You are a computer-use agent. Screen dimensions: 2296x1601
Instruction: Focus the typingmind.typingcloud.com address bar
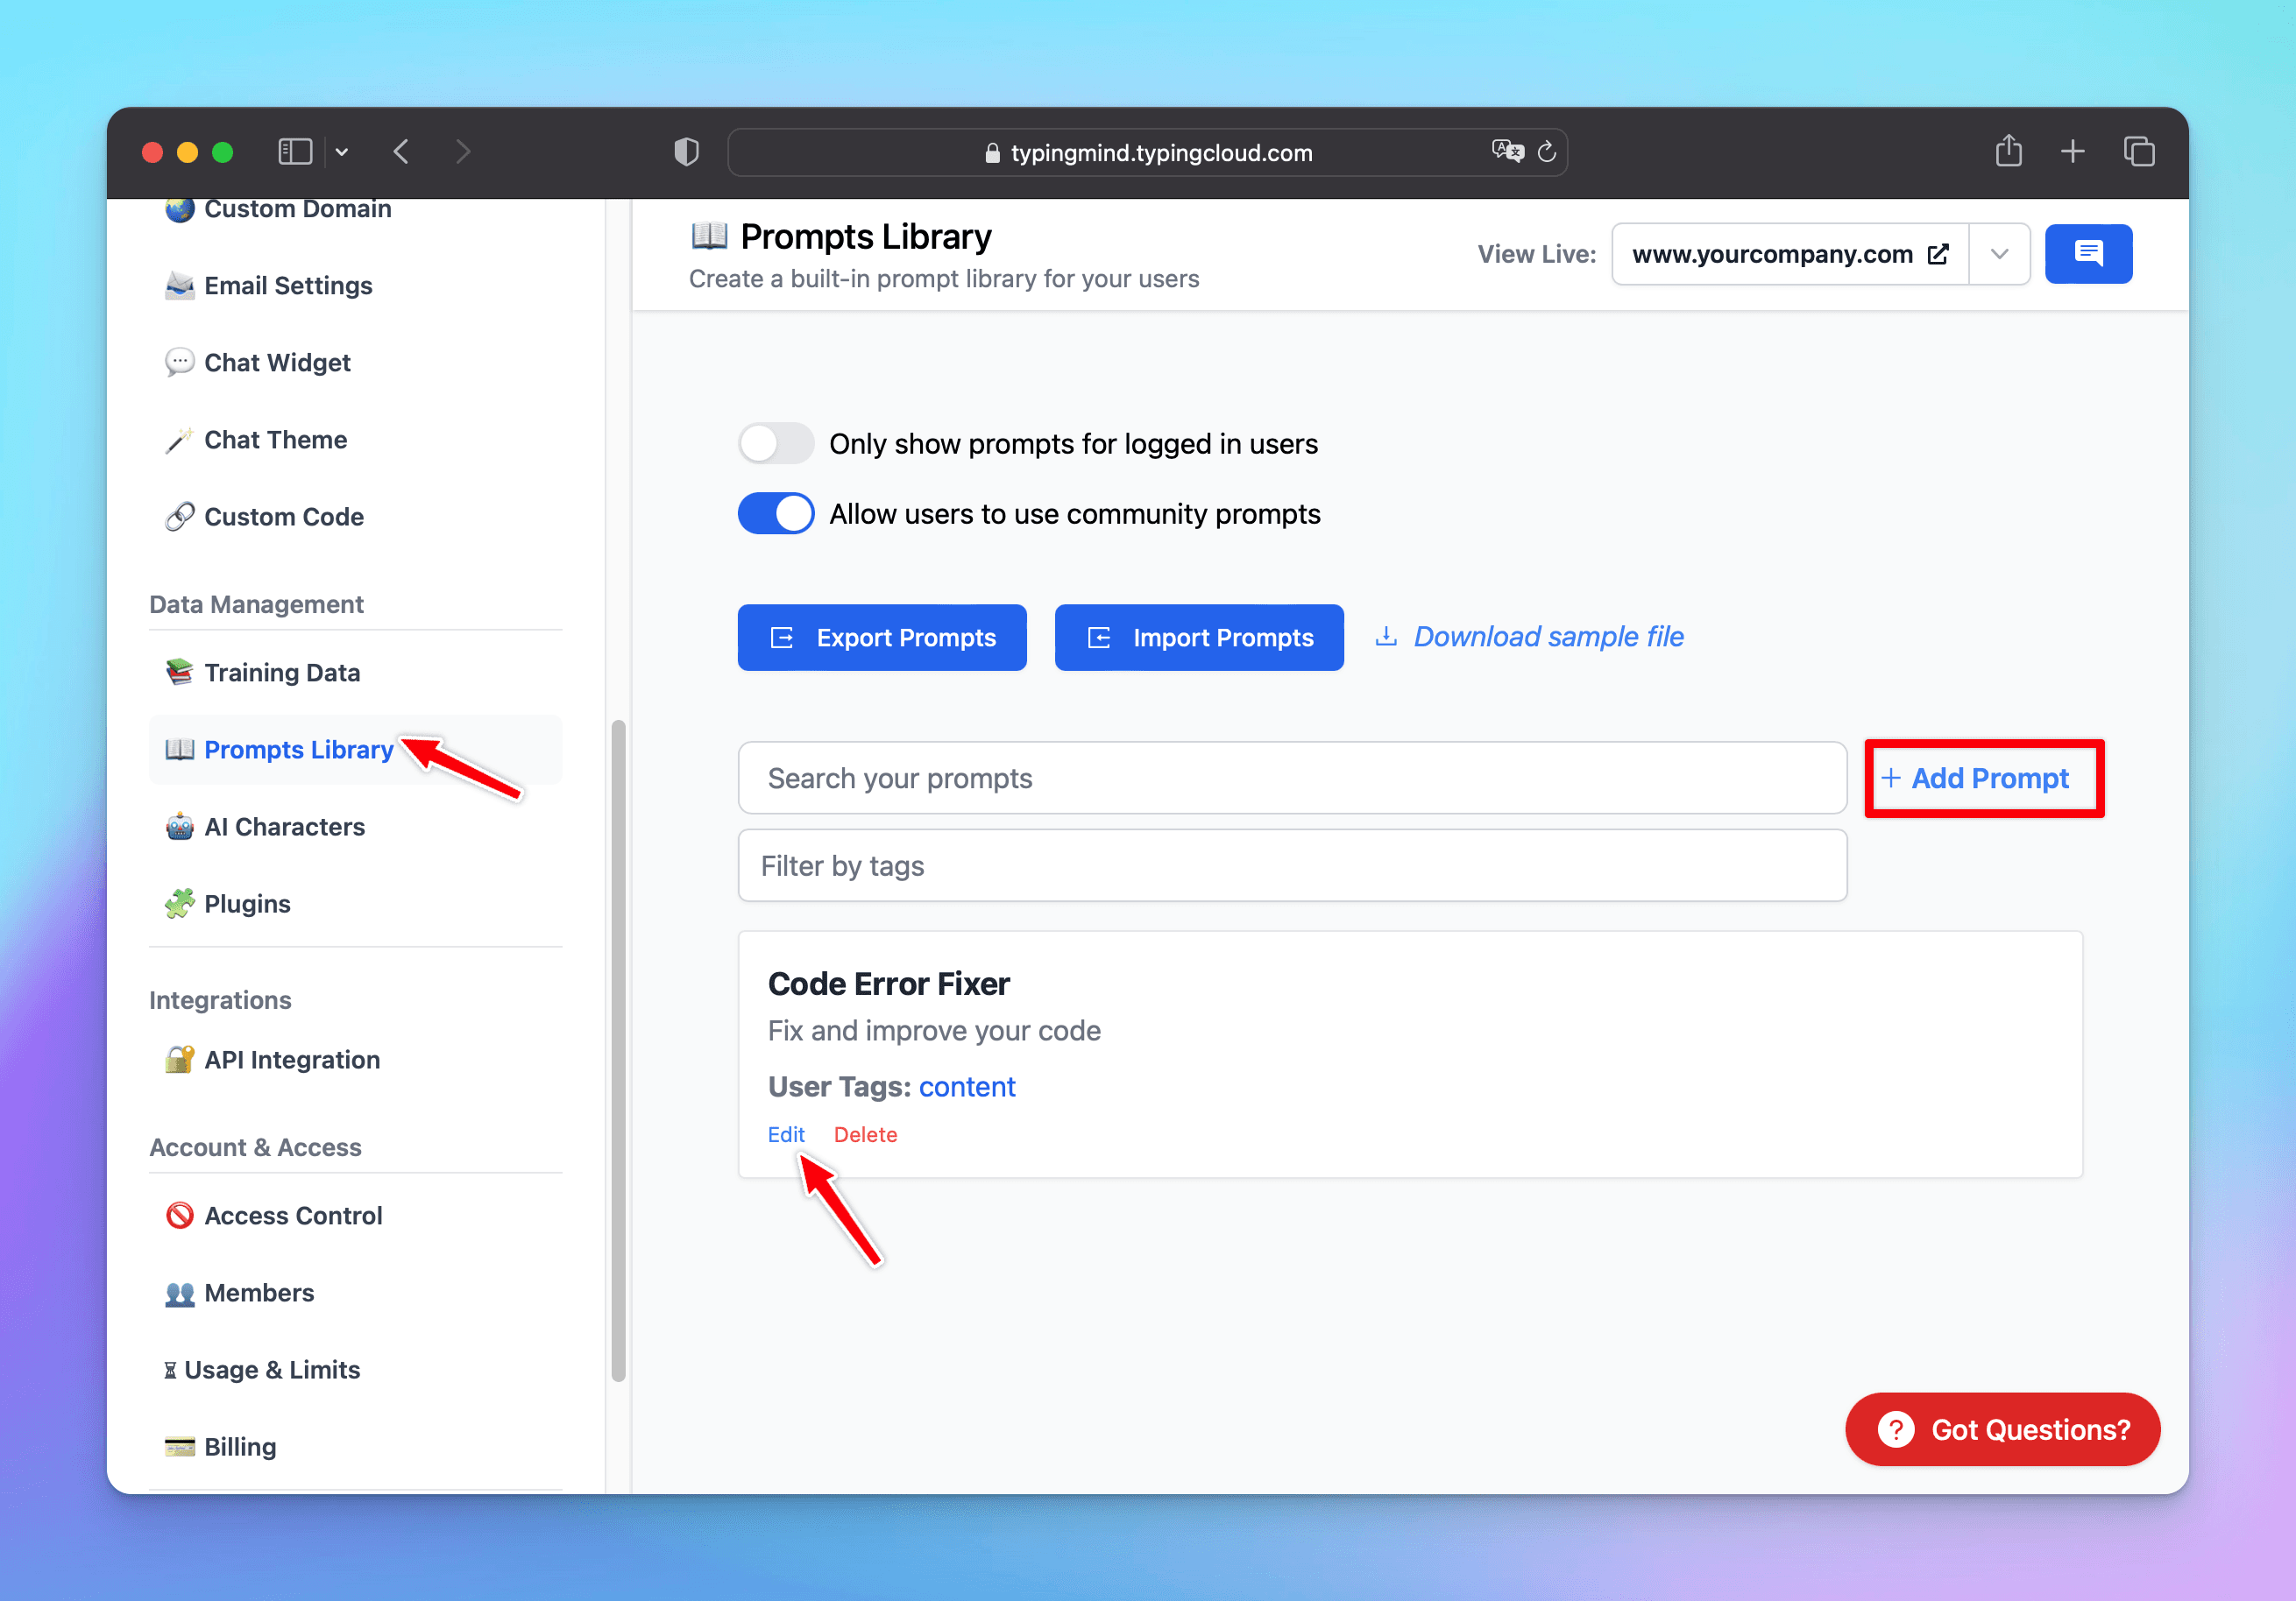point(1147,152)
